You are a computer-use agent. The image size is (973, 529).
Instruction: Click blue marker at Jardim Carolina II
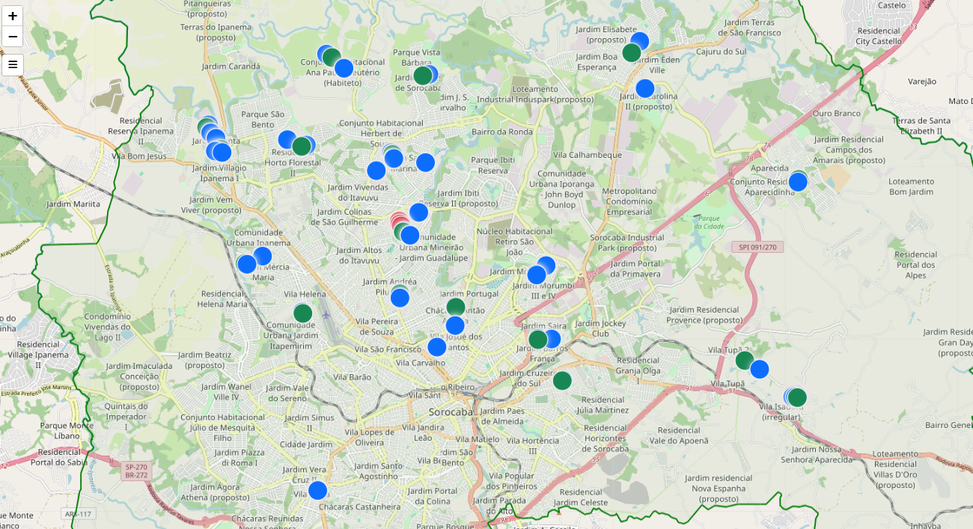[645, 88]
